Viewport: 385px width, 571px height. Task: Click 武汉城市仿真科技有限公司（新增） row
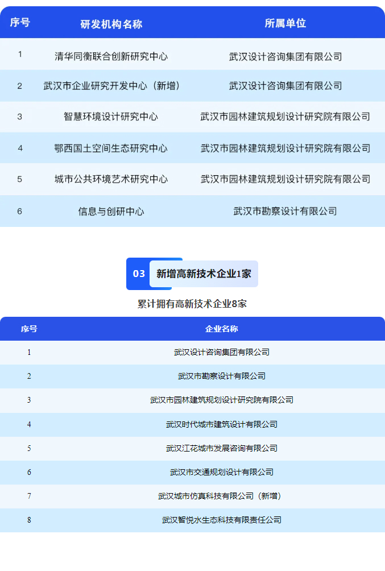point(192,496)
